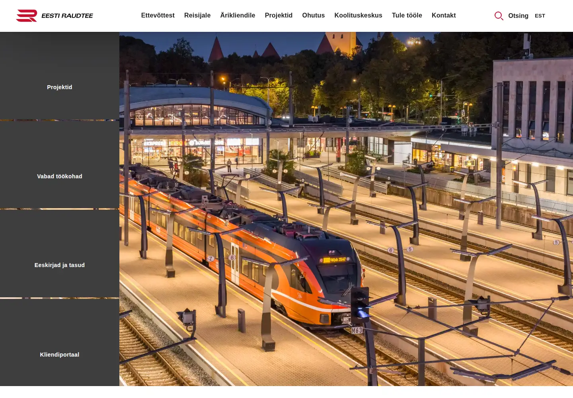
Task: Open the Vabad töökohad sidebar tile
Action: (x=60, y=165)
